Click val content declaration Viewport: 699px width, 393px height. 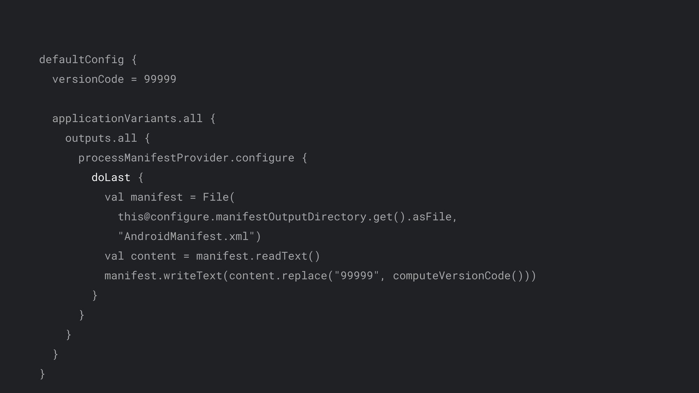click(x=141, y=256)
